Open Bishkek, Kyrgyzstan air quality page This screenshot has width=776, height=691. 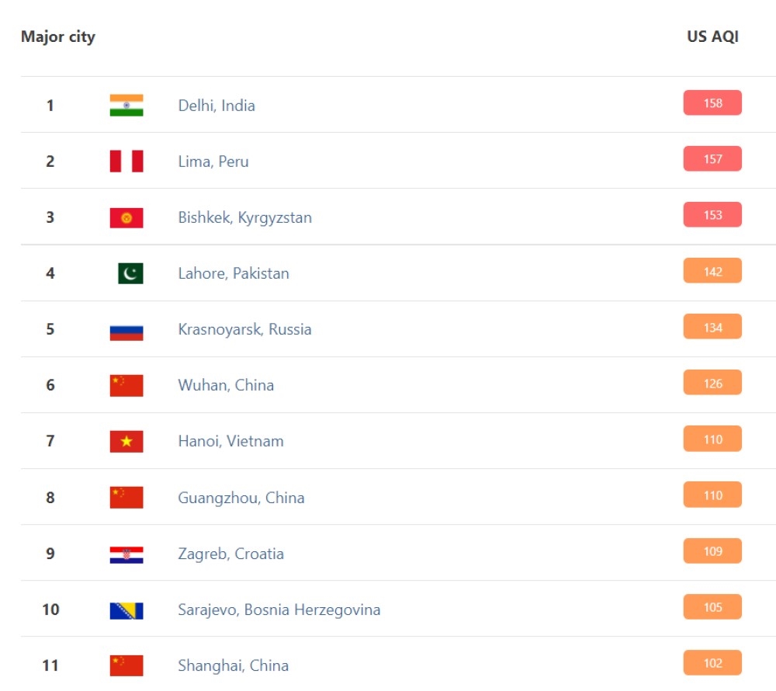tap(245, 218)
